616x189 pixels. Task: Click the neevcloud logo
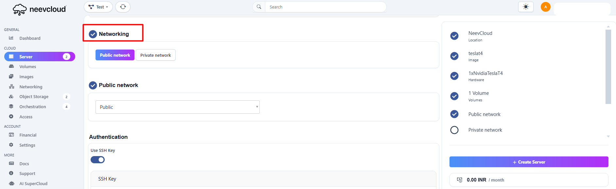click(x=39, y=9)
